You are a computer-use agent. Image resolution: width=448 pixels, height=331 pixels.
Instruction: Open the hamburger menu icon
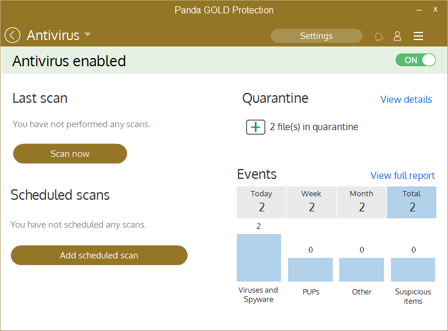click(x=418, y=36)
